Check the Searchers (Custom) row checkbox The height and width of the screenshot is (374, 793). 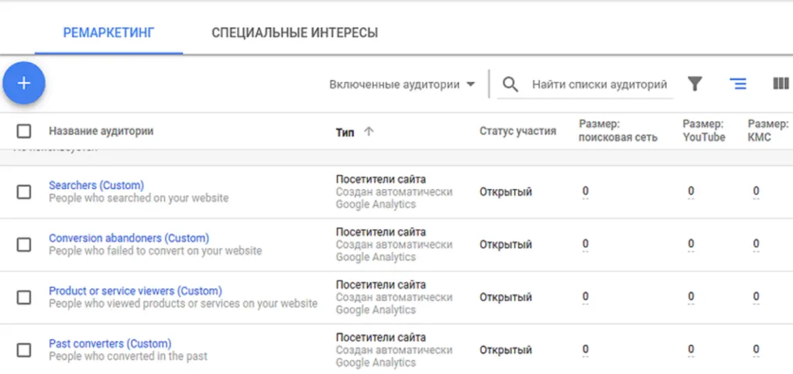[24, 192]
